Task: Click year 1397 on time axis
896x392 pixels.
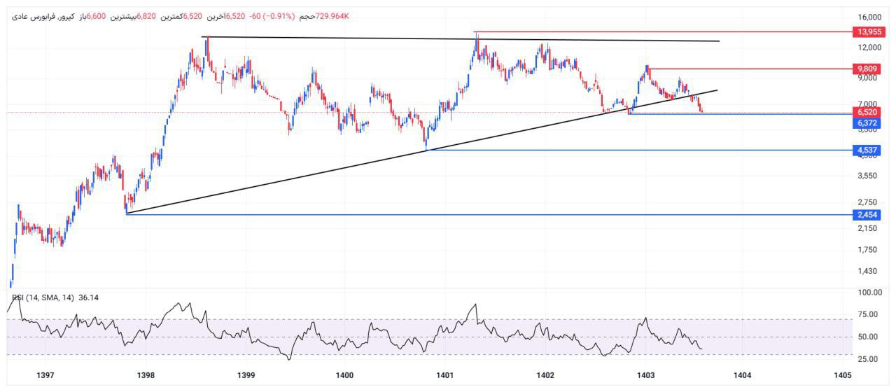Action: coord(45,375)
